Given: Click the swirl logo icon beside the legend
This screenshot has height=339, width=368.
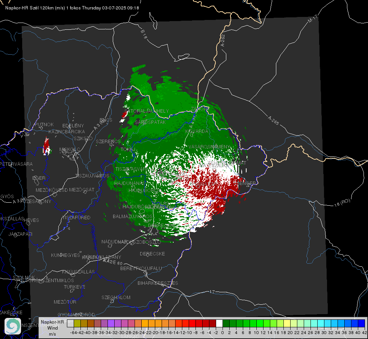Looking at the screenshot, I should click(x=13, y=326).
